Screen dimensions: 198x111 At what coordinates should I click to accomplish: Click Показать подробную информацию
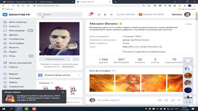144,52
